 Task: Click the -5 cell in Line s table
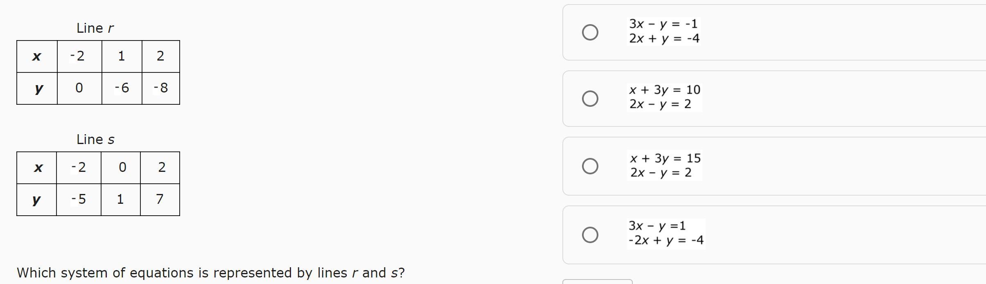(x=79, y=199)
